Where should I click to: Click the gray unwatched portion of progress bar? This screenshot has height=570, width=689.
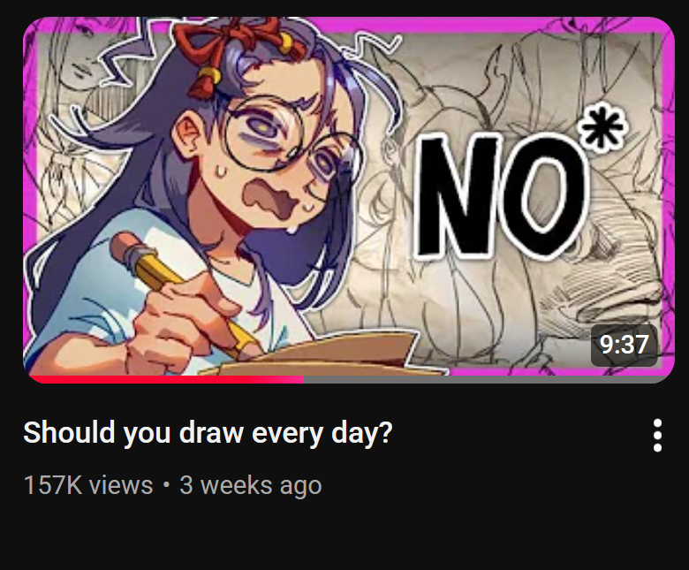coord(488,380)
